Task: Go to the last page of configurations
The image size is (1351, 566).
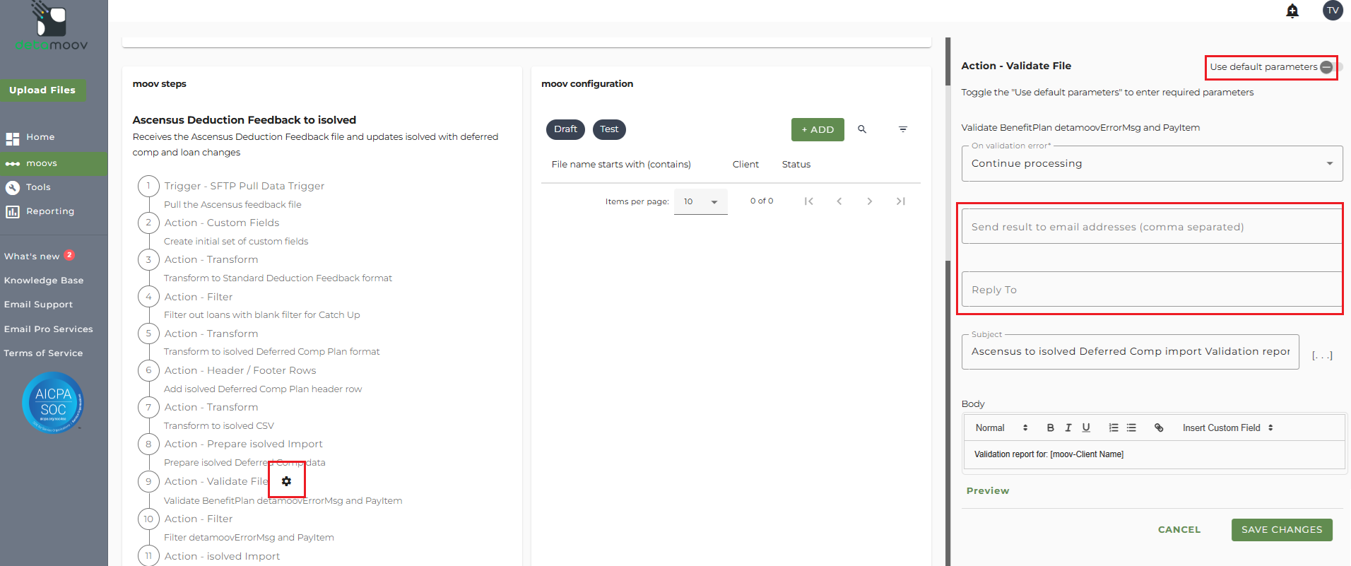Action: coord(900,201)
